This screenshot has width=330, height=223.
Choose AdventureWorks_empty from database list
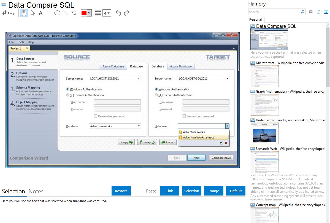click(x=203, y=137)
